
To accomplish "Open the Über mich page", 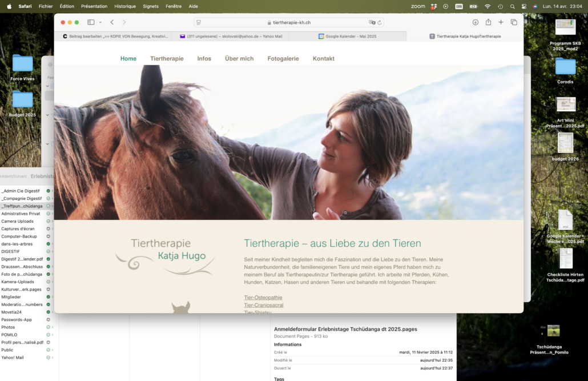I will click(x=239, y=59).
